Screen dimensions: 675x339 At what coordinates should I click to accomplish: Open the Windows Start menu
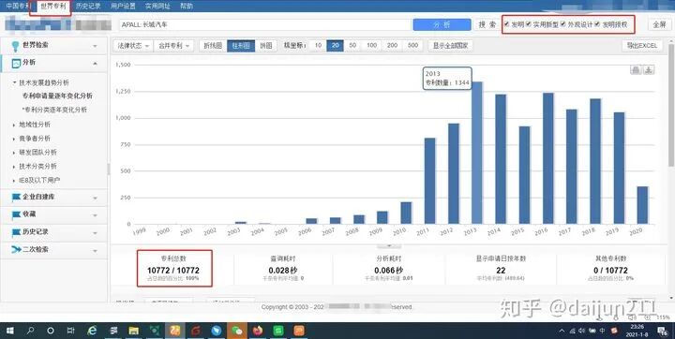(9, 331)
